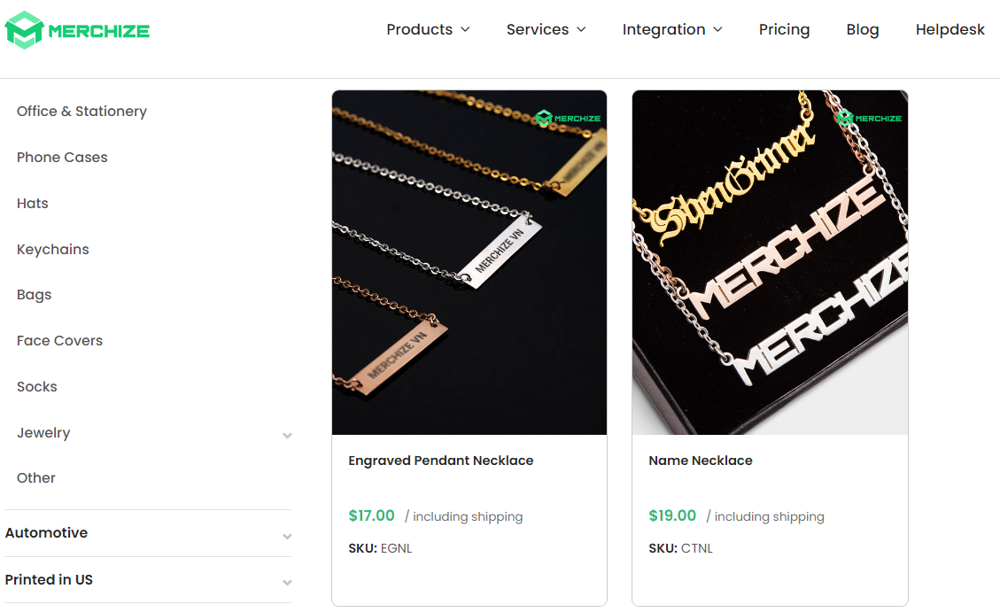
Task: Expand the Printed in US section
Action: [287, 582]
